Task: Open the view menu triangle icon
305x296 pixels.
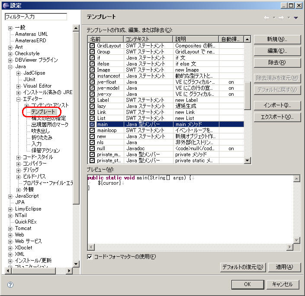Action: coord(296,18)
